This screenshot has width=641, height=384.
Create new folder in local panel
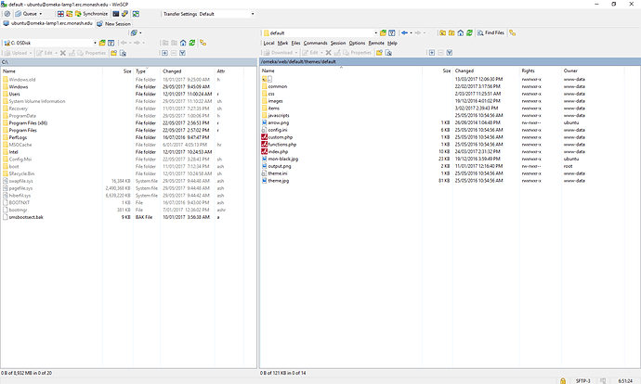(x=113, y=53)
